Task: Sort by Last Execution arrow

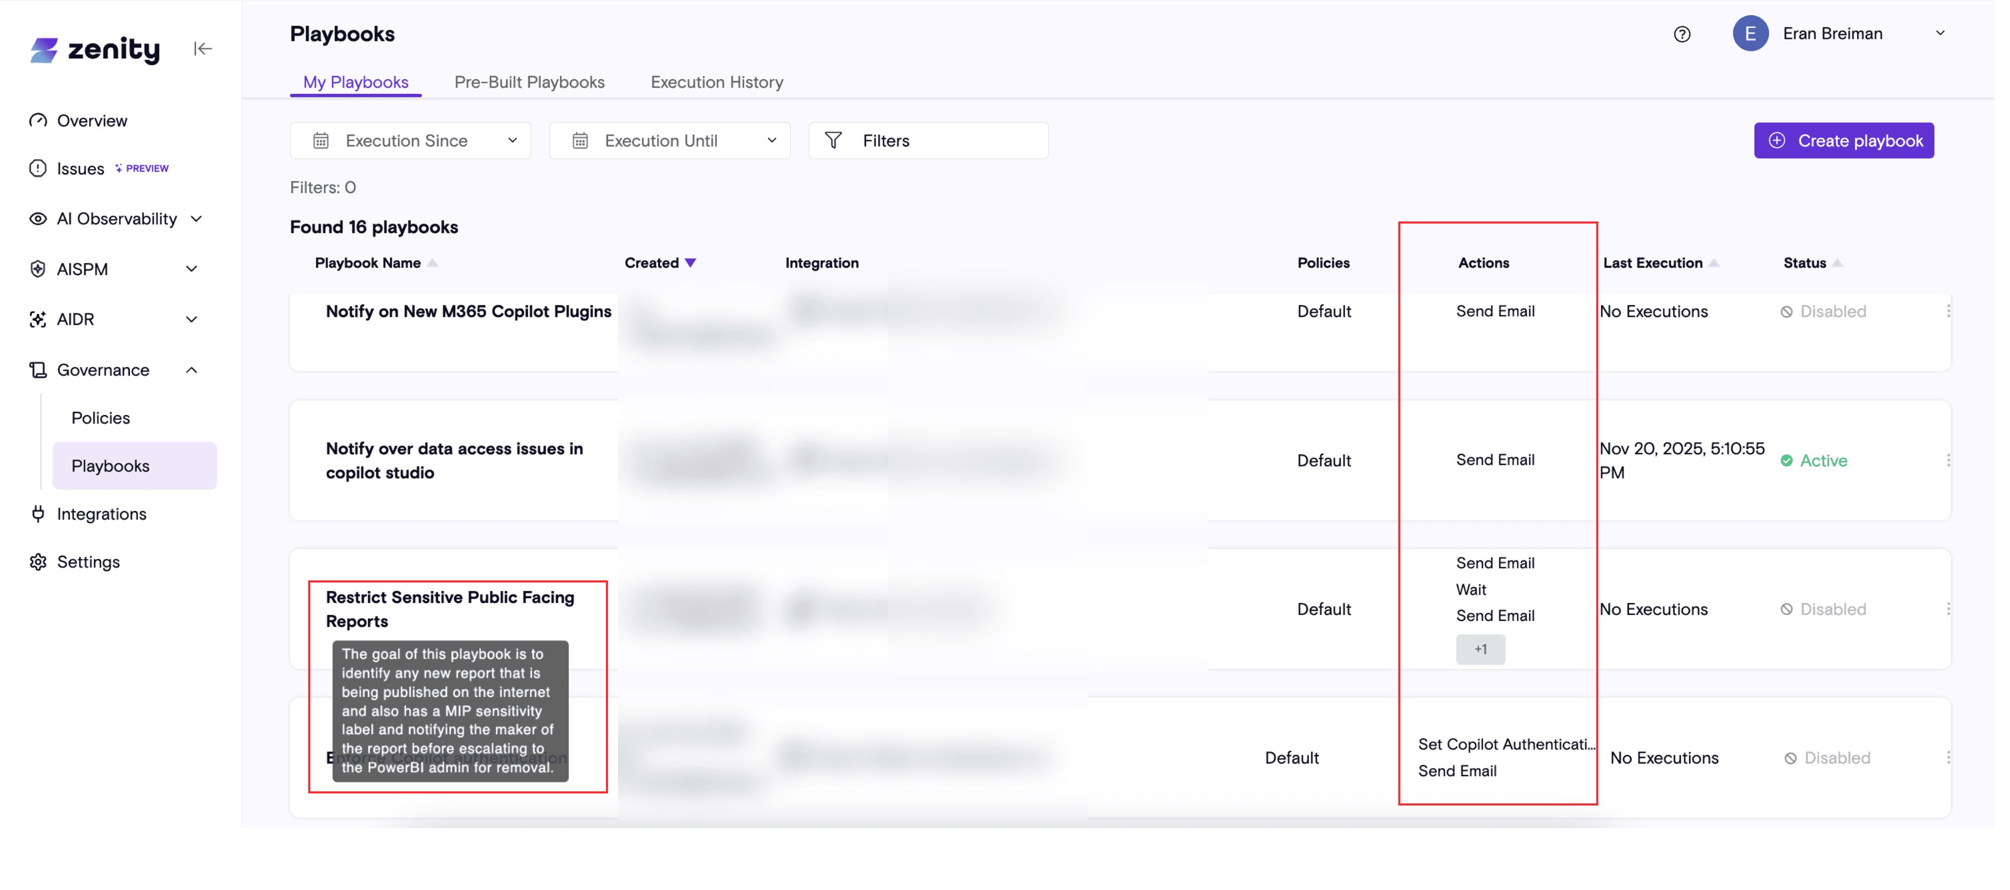Action: [1713, 263]
